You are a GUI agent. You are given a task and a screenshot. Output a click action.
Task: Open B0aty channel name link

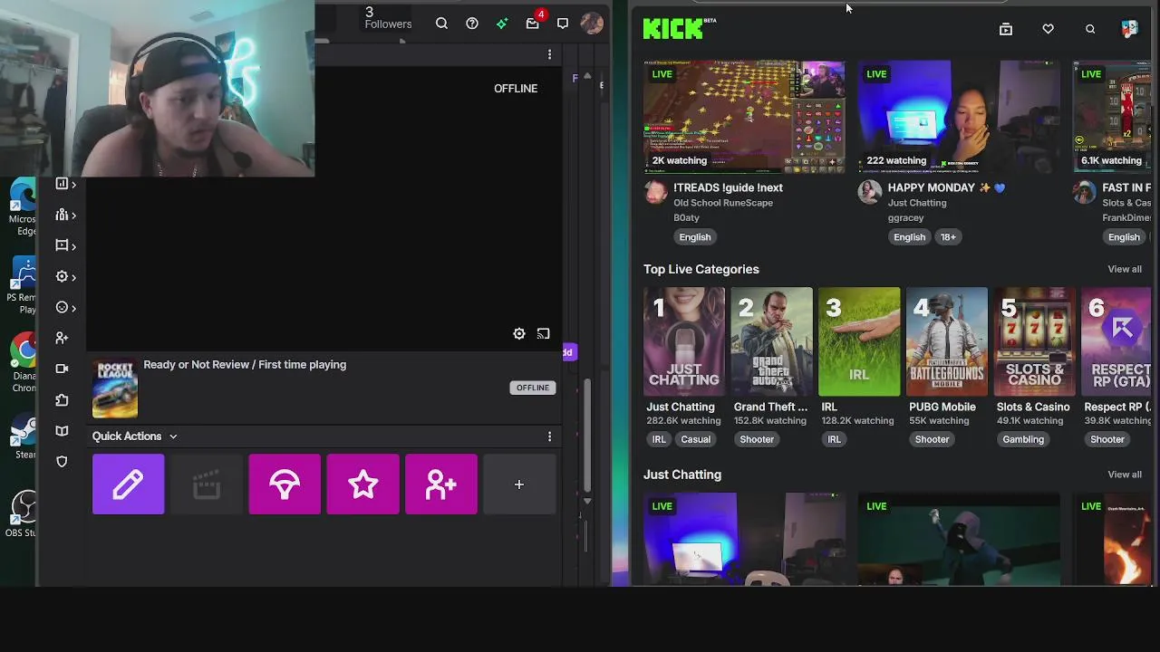686,217
